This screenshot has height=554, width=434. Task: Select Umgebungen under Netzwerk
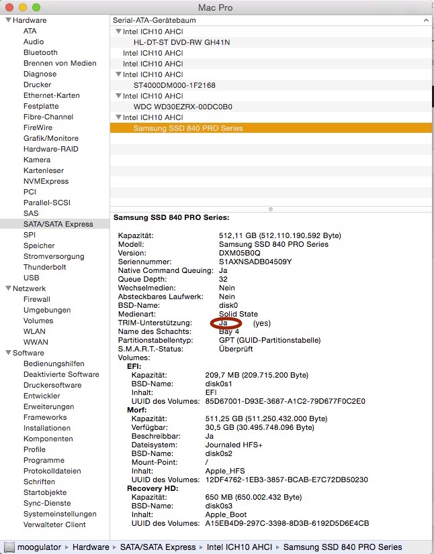pyautogui.click(x=47, y=311)
